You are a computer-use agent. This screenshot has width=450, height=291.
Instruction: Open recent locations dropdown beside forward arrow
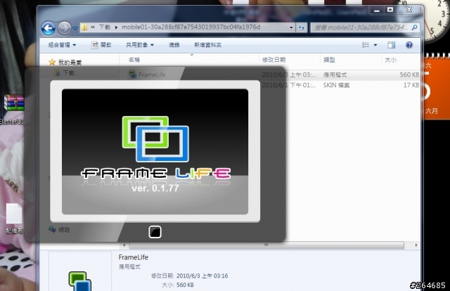pyautogui.click(x=75, y=28)
